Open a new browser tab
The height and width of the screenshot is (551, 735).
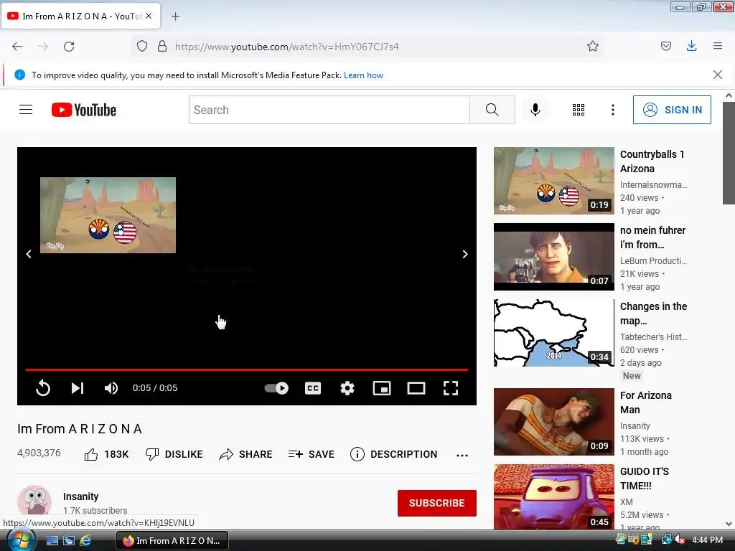coord(175,17)
